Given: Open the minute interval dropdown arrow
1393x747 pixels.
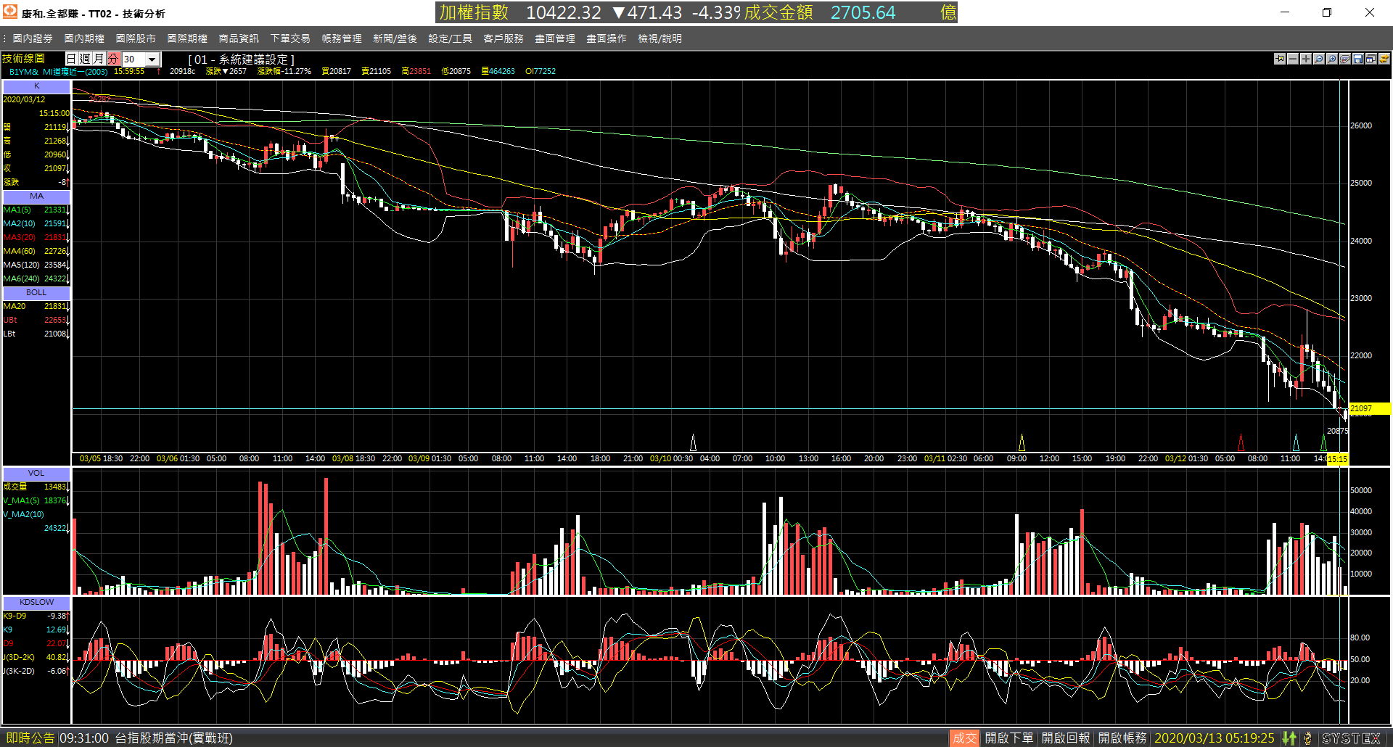Looking at the screenshot, I should click(152, 59).
